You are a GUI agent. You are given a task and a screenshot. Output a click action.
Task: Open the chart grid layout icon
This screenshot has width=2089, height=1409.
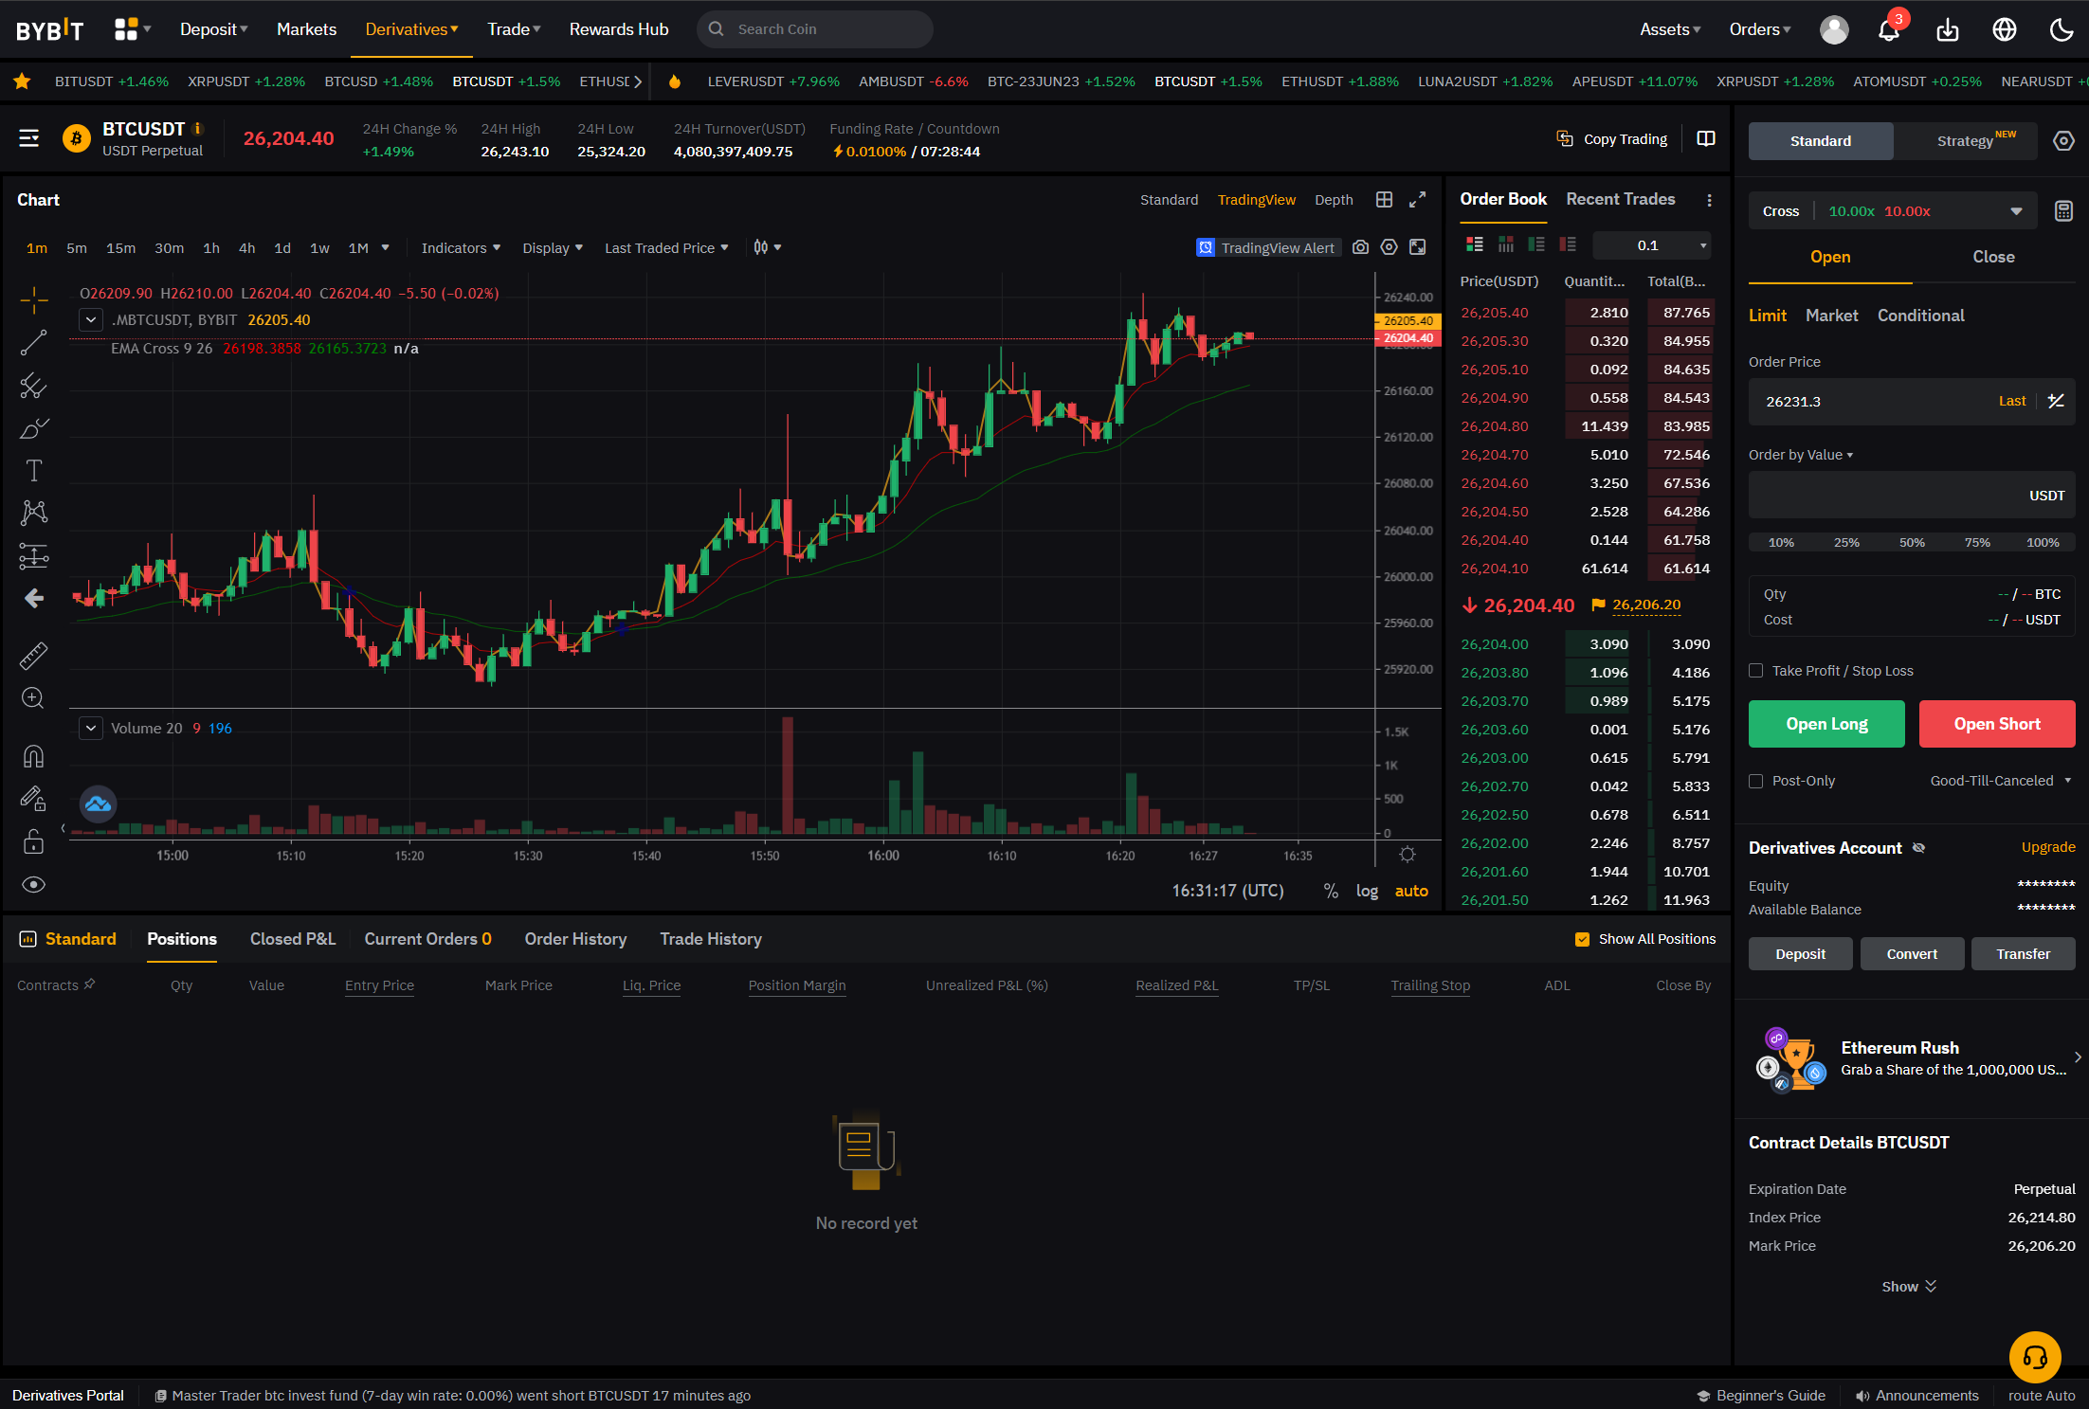[1384, 200]
